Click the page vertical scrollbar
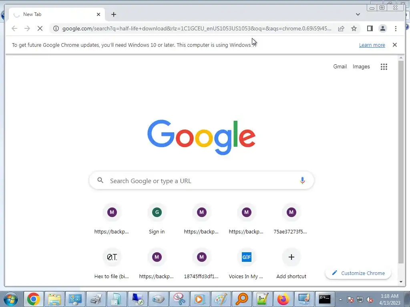 click(x=401, y=162)
